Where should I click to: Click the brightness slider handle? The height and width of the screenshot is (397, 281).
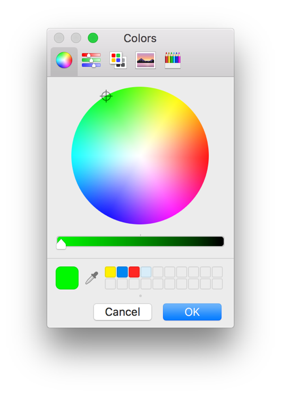coord(61,244)
